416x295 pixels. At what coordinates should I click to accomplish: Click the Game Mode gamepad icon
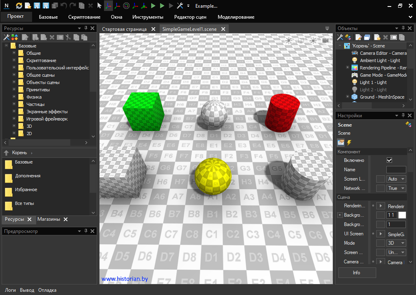355,75
